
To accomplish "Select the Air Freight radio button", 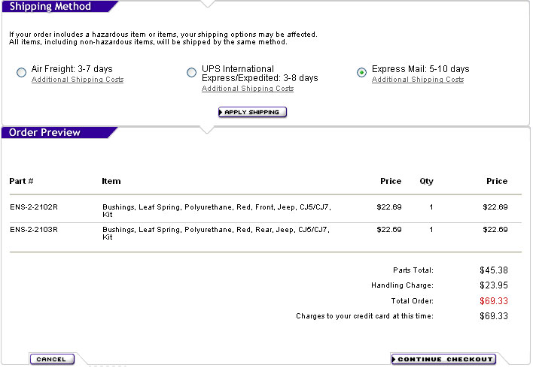I will (x=21, y=72).
